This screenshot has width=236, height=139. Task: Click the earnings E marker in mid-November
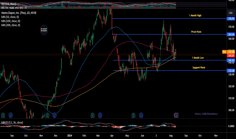(47, 115)
